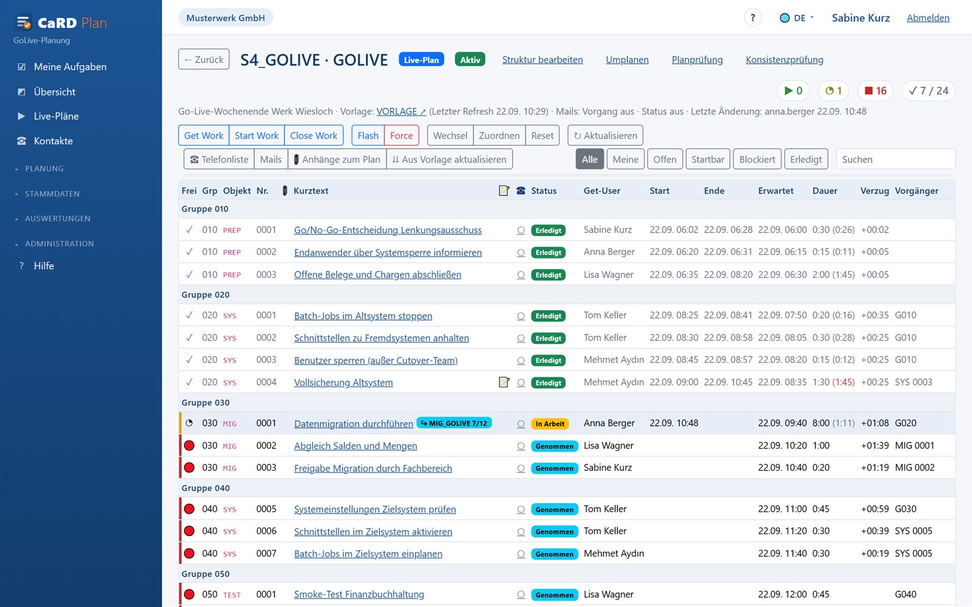972x607 pixels.
Task: Open the VORLAGE template link
Action: [x=401, y=112]
